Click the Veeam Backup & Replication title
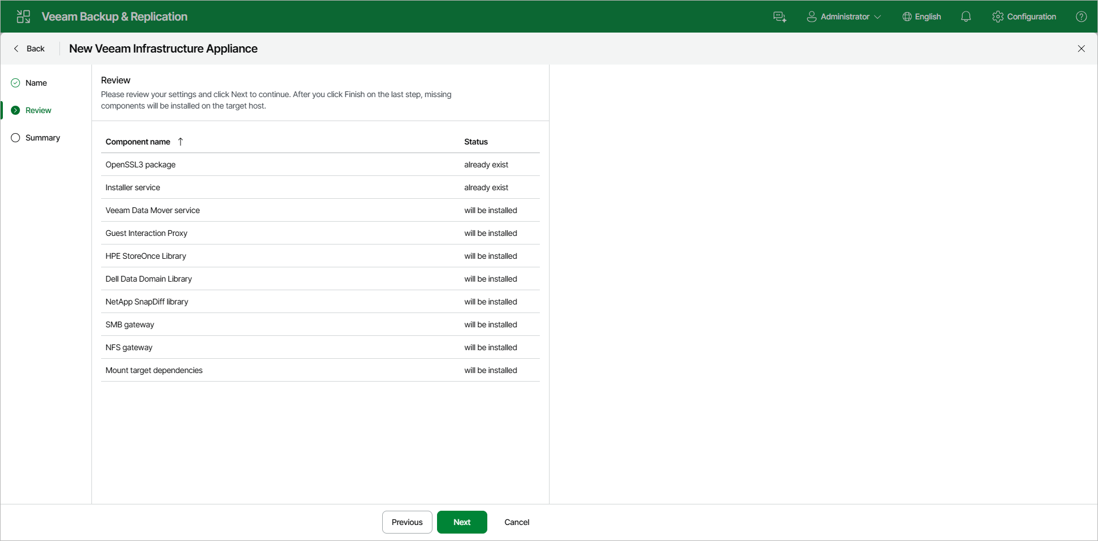Viewport: 1098px width, 541px height. 114,17
